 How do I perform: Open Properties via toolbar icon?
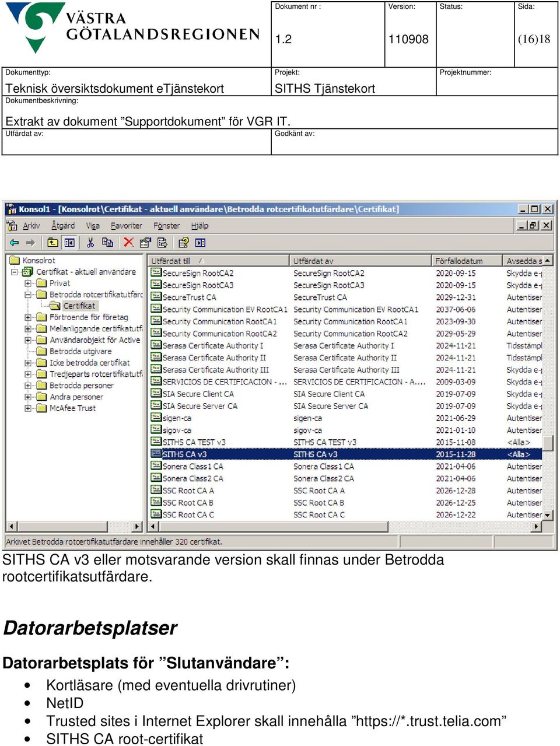pos(145,242)
